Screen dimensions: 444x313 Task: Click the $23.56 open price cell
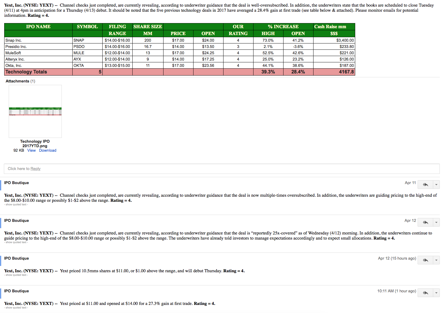pyautogui.click(x=208, y=65)
